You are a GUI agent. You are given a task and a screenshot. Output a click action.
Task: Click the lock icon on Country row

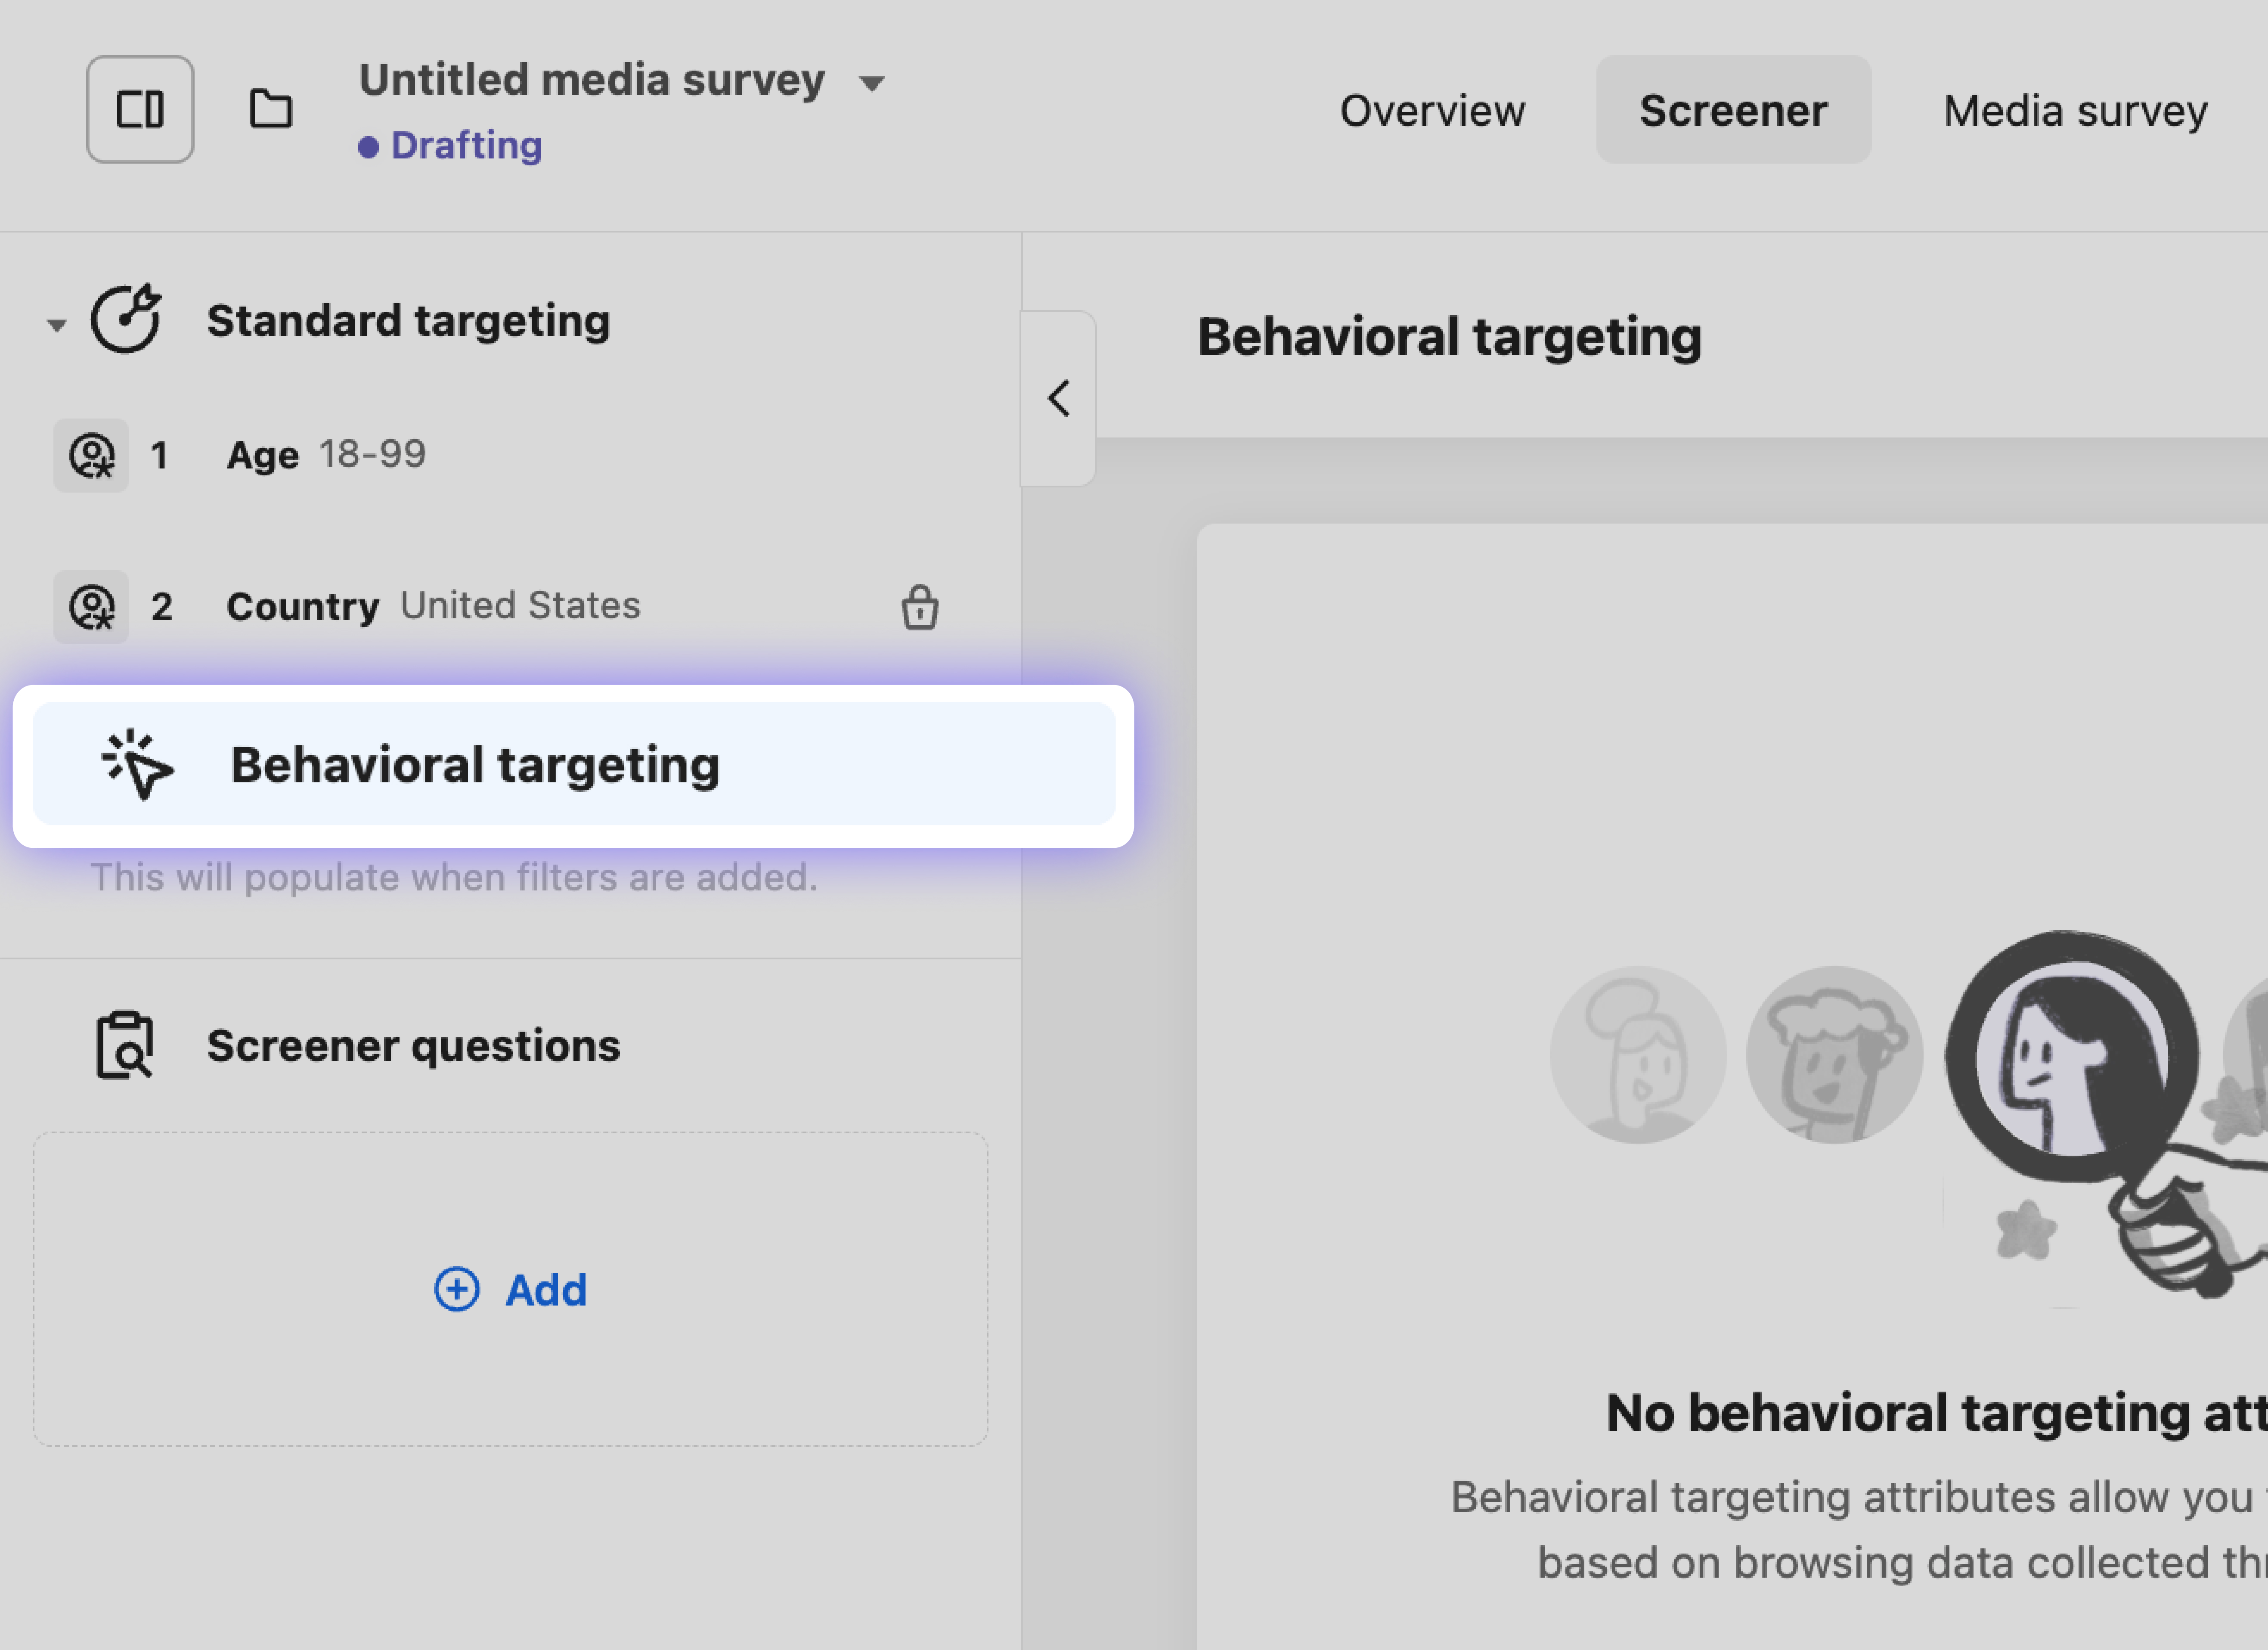pos(919,607)
